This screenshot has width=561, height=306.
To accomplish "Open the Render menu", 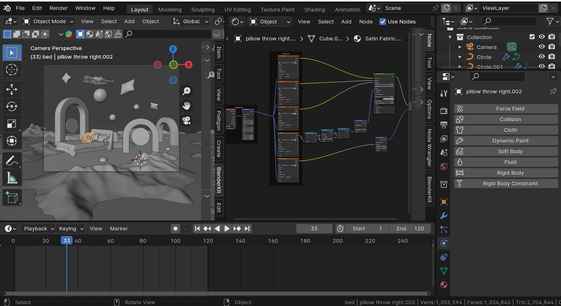I will [58, 8].
